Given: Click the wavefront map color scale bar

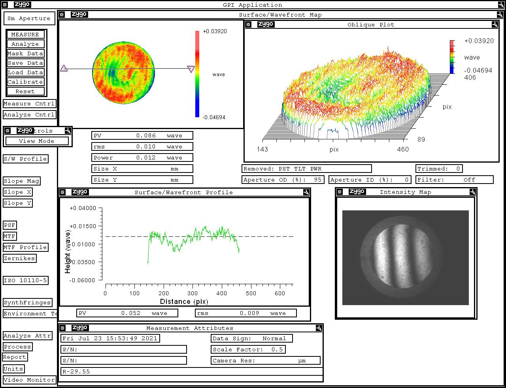Looking at the screenshot, I should pos(197,74).
